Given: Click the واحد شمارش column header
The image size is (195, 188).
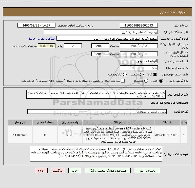Looking at the screenshot, I should coord(70,122).
